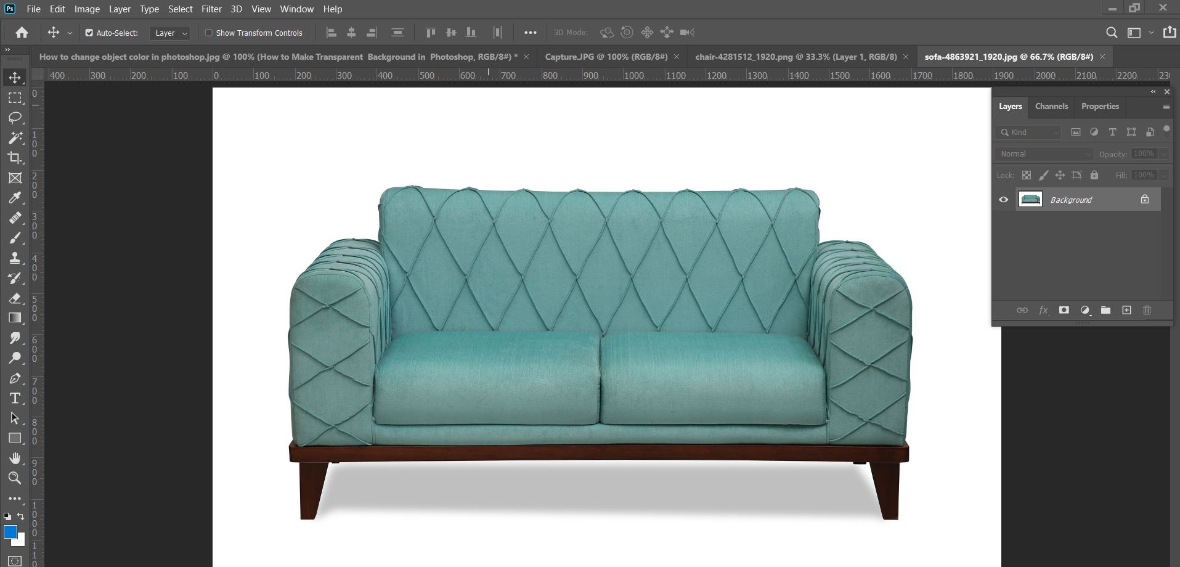The width and height of the screenshot is (1180, 567).
Task: Select the Lasso tool
Action: (15, 118)
